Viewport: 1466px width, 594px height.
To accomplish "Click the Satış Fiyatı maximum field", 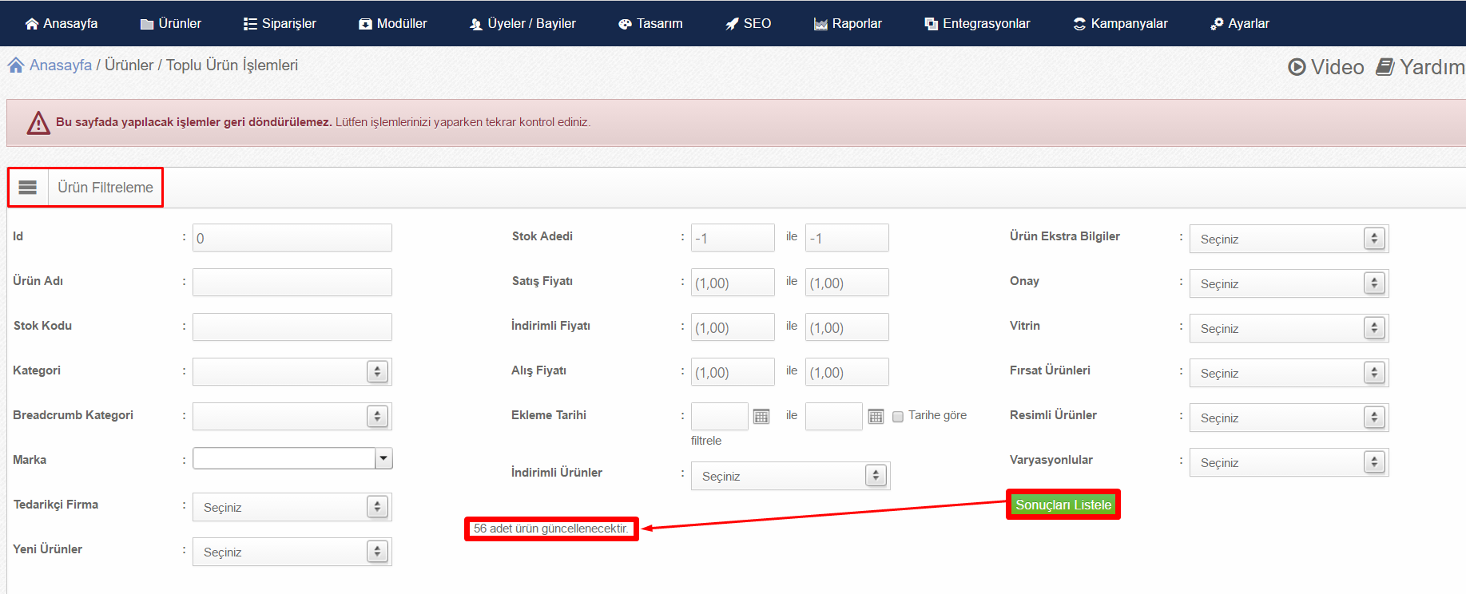I will point(847,283).
